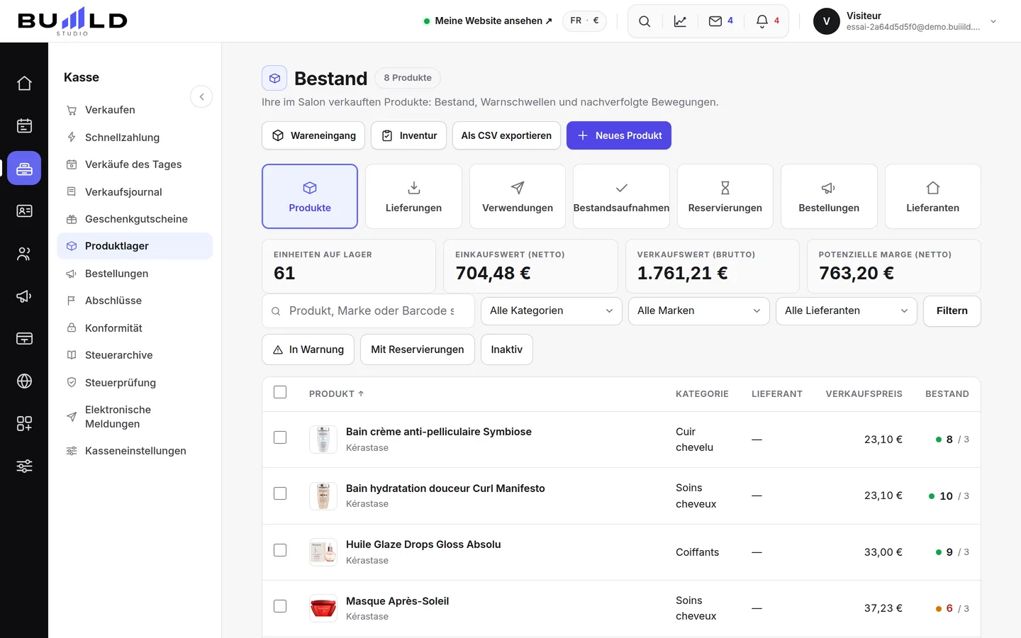
Task: Toggle the select-all checkbox in the table header
Action: click(x=280, y=392)
